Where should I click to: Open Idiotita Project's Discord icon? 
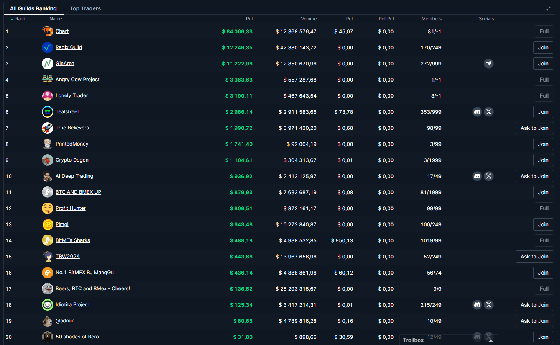point(477,305)
